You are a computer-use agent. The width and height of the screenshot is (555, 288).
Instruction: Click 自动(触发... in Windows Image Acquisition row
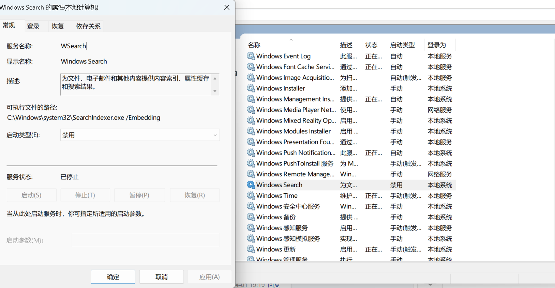[406, 78]
